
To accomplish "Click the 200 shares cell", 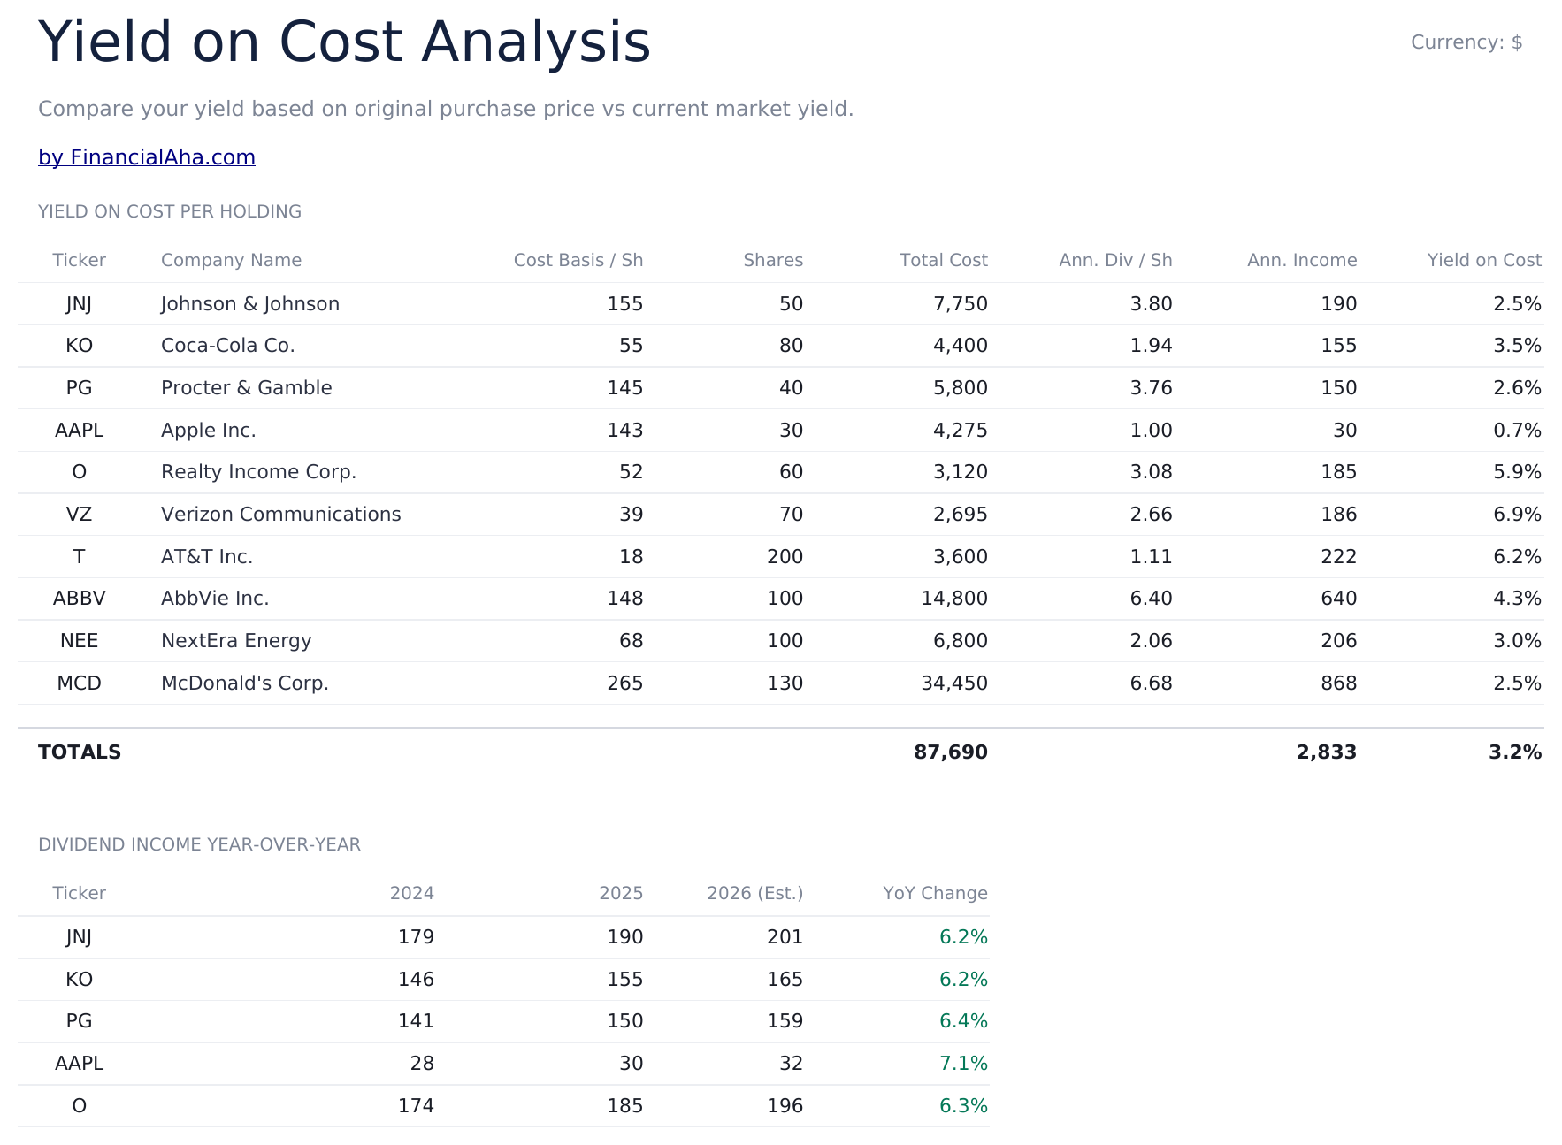I will click(785, 557).
